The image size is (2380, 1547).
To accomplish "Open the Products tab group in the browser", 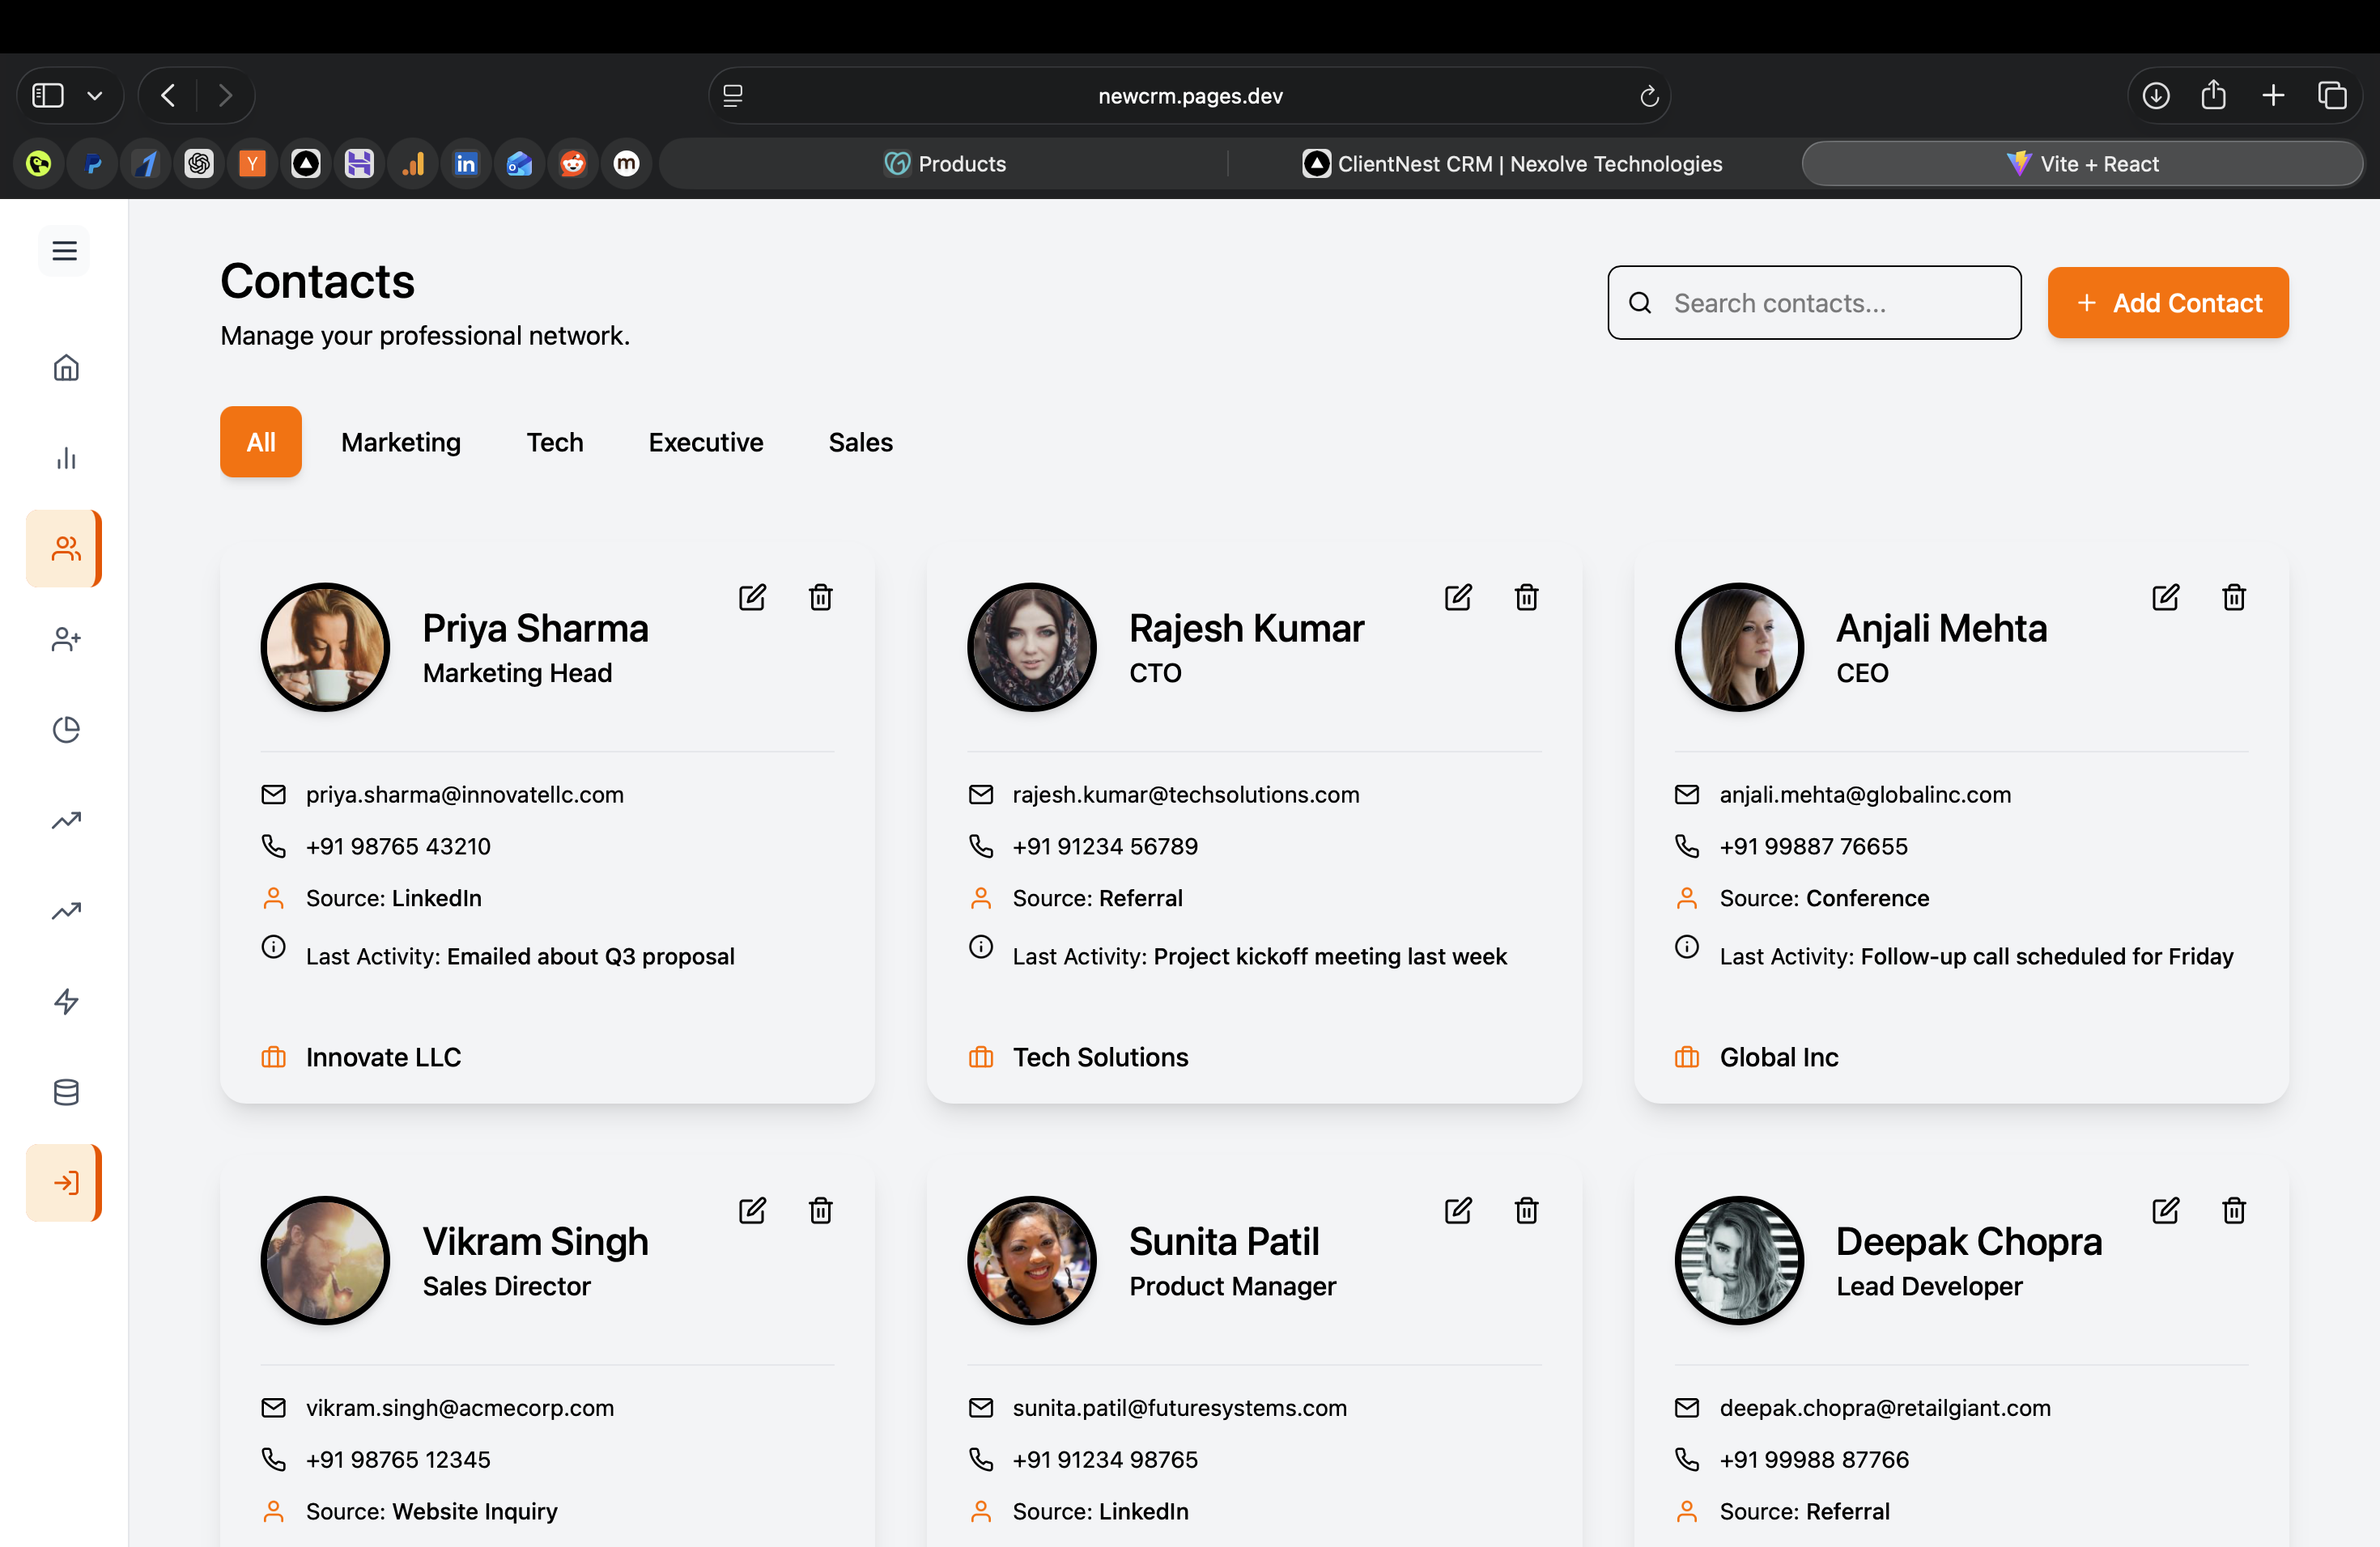I will (944, 163).
